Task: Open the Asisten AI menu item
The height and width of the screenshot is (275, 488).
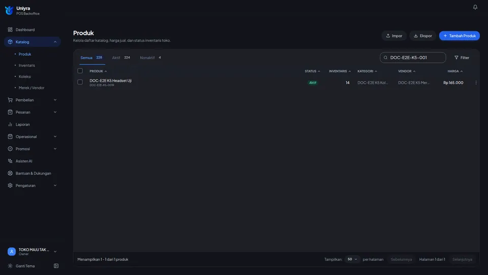Action: [x=33, y=161]
